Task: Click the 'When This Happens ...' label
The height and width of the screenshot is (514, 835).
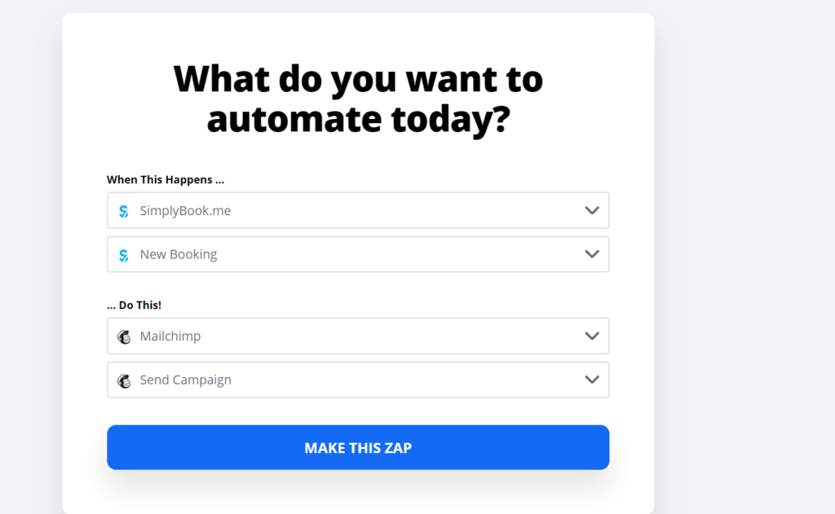Action: point(165,180)
